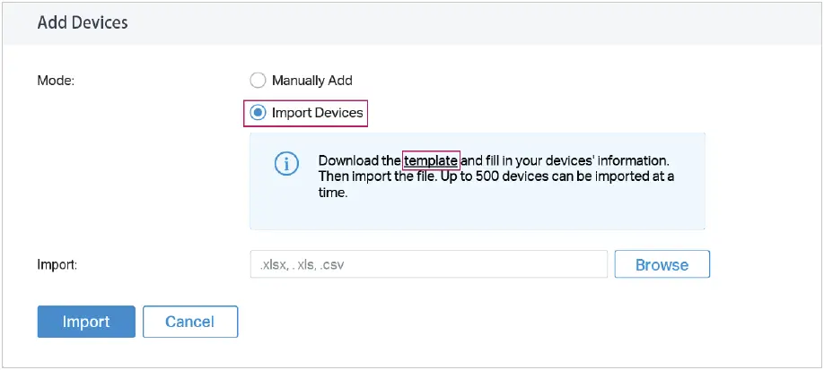The image size is (824, 370).
Task: Click the blue info icon
Action: click(286, 165)
